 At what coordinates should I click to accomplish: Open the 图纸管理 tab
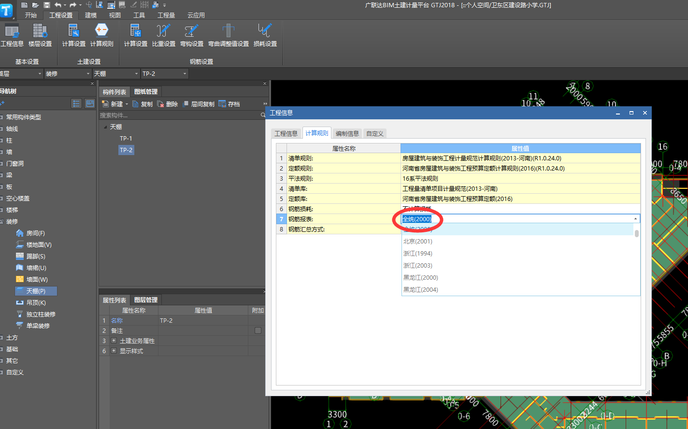(146, 92)
